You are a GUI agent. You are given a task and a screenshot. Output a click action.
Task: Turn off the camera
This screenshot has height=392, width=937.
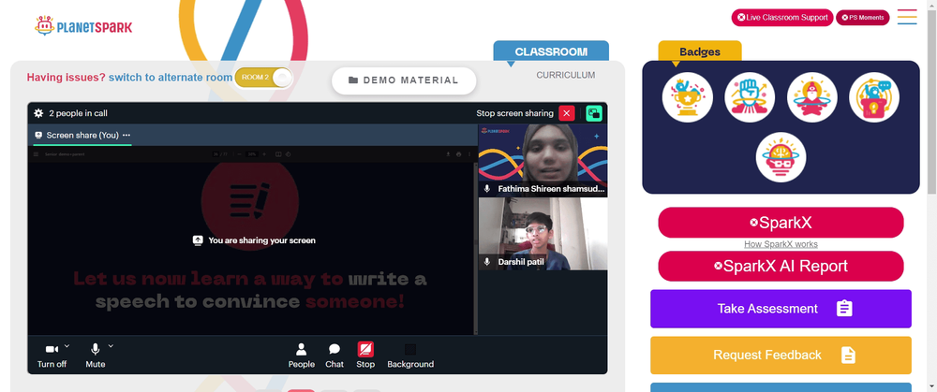click(x=52, y=356)
